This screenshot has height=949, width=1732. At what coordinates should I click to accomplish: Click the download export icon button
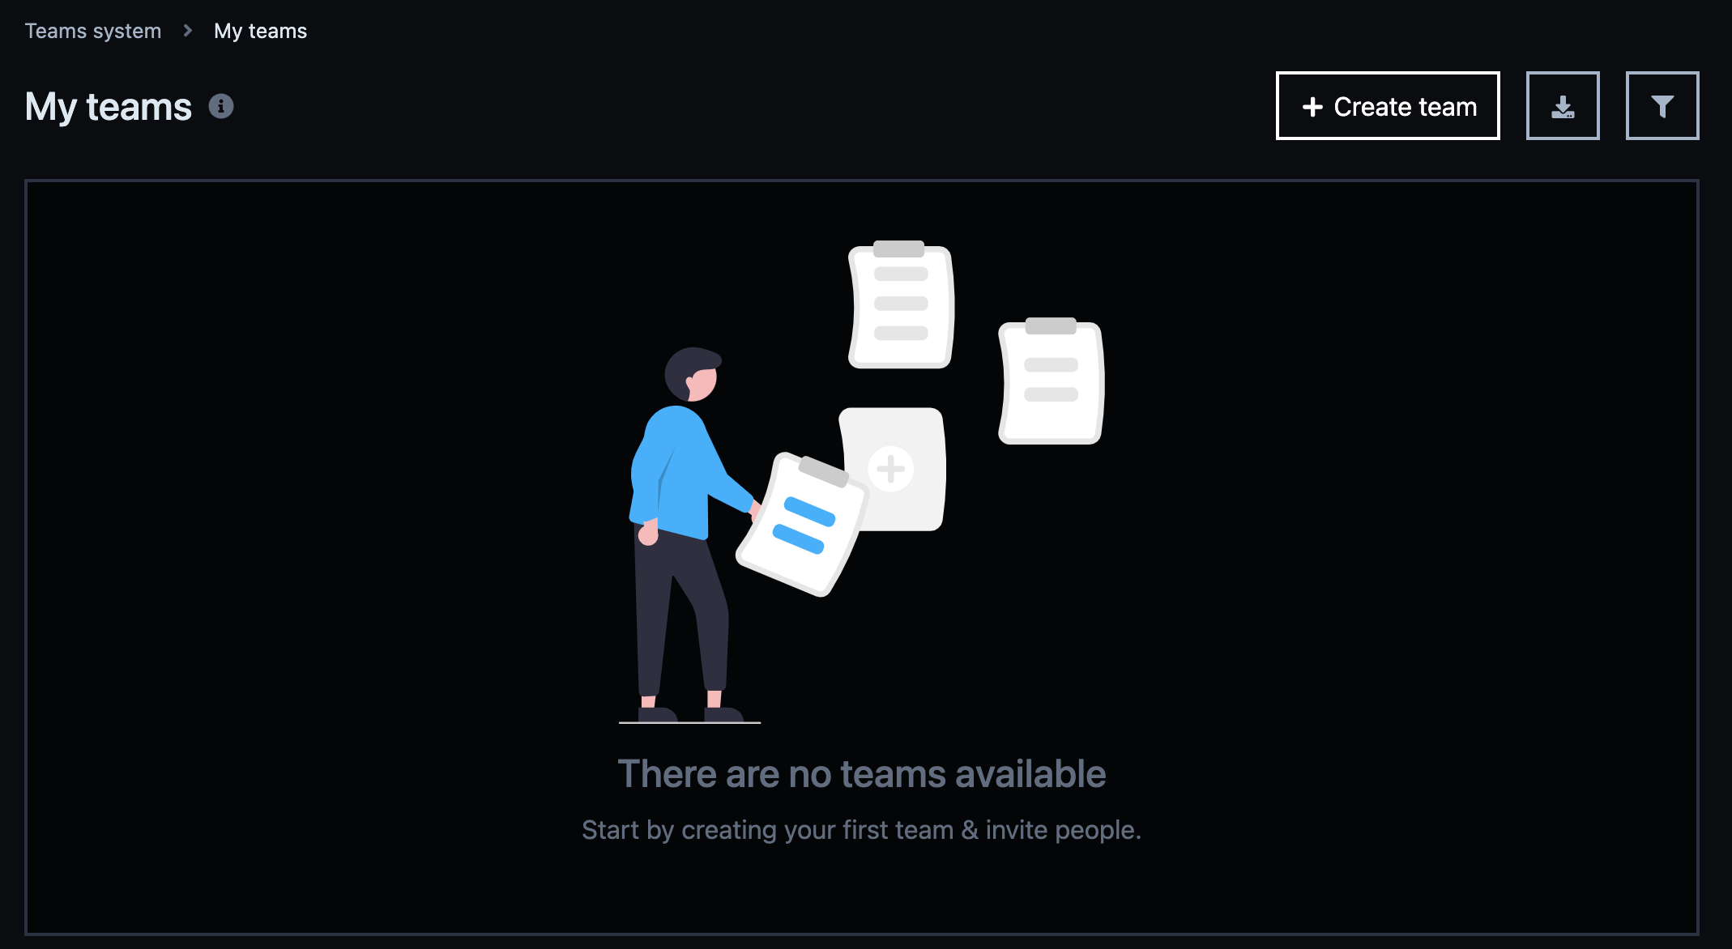pos(1563,106)
